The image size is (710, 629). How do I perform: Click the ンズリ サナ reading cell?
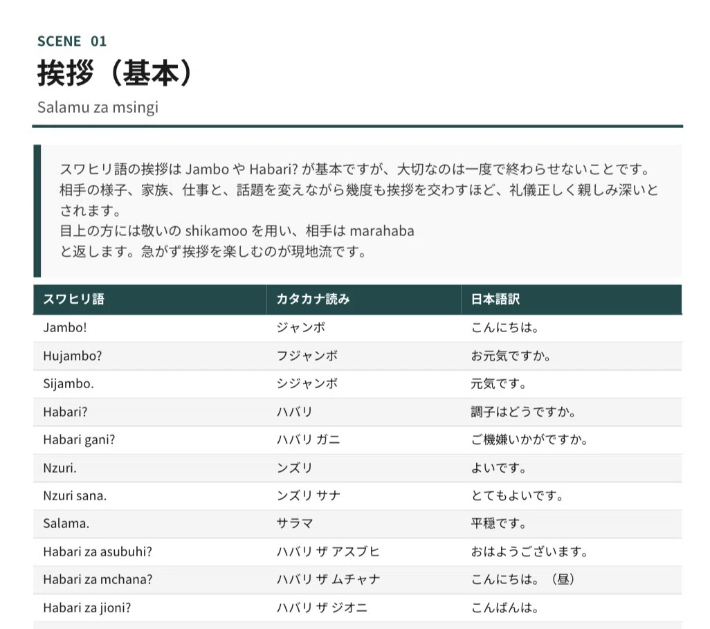click(364, 496)
